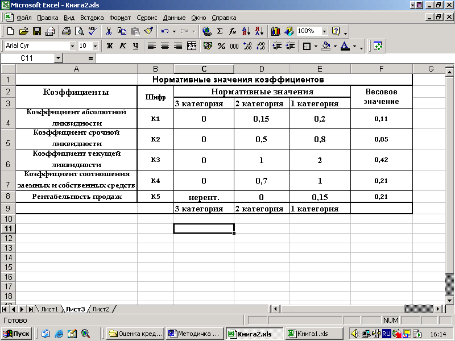Click the Merge and Center icon
This screenshot has width=455, height=341.
click(192, 46)
